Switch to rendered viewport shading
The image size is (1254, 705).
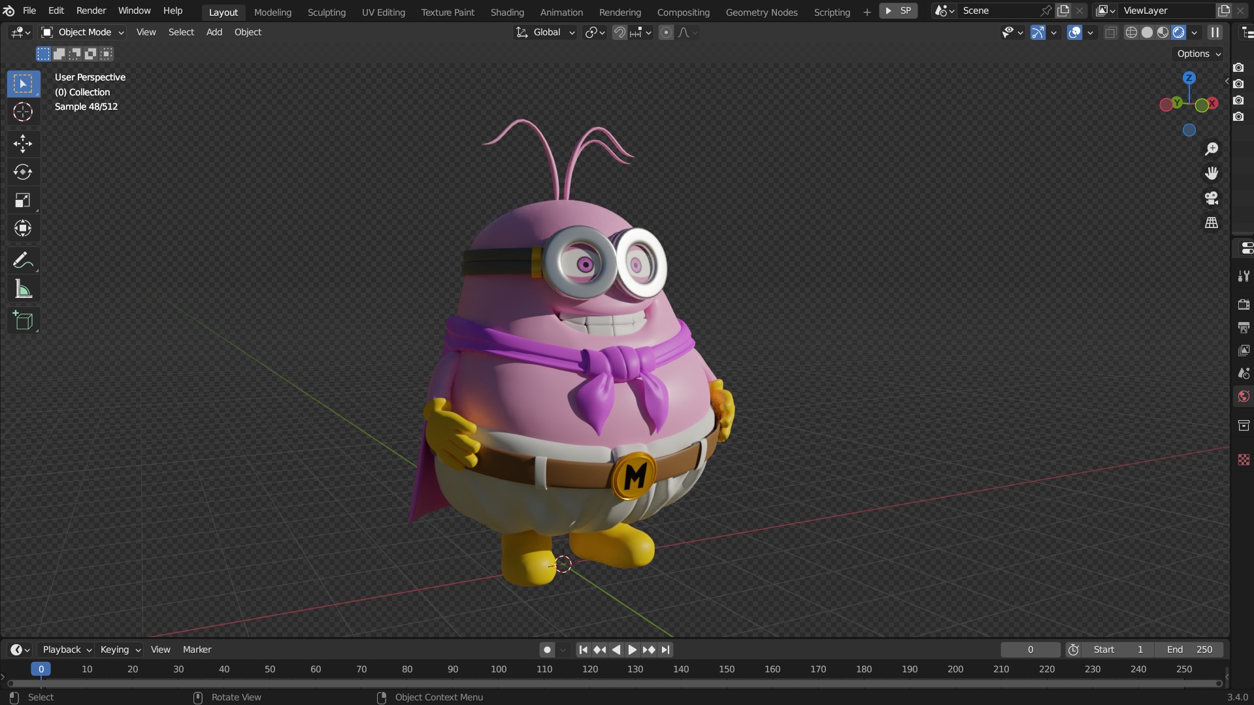point(1179,32)
